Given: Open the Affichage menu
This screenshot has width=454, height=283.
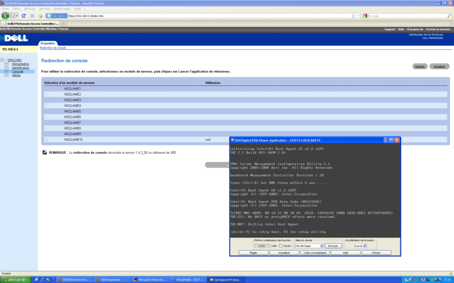Looking at the screenshot, I should coord(30,8).
